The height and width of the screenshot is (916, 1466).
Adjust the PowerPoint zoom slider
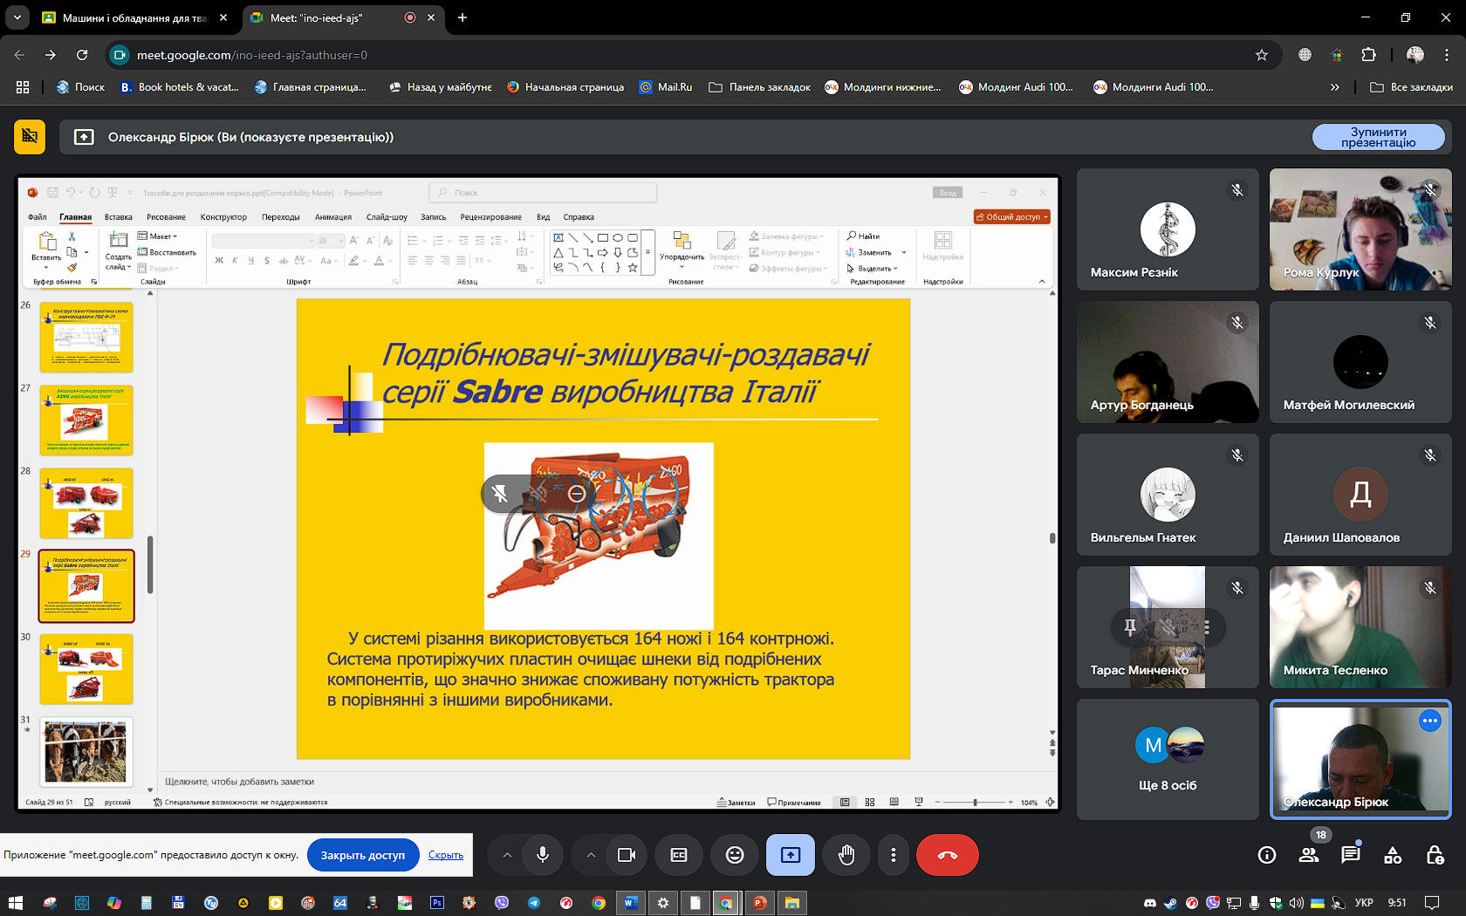[x=975, y=803]
